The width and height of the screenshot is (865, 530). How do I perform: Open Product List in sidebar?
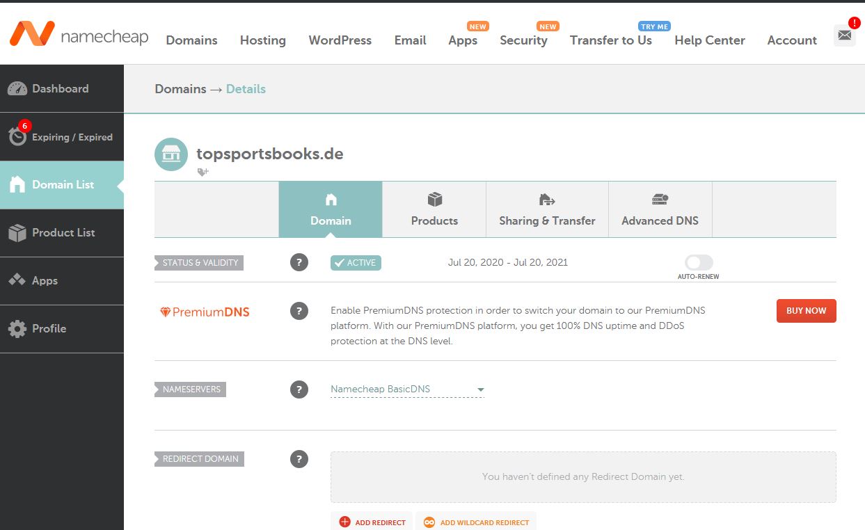(62, 232)
